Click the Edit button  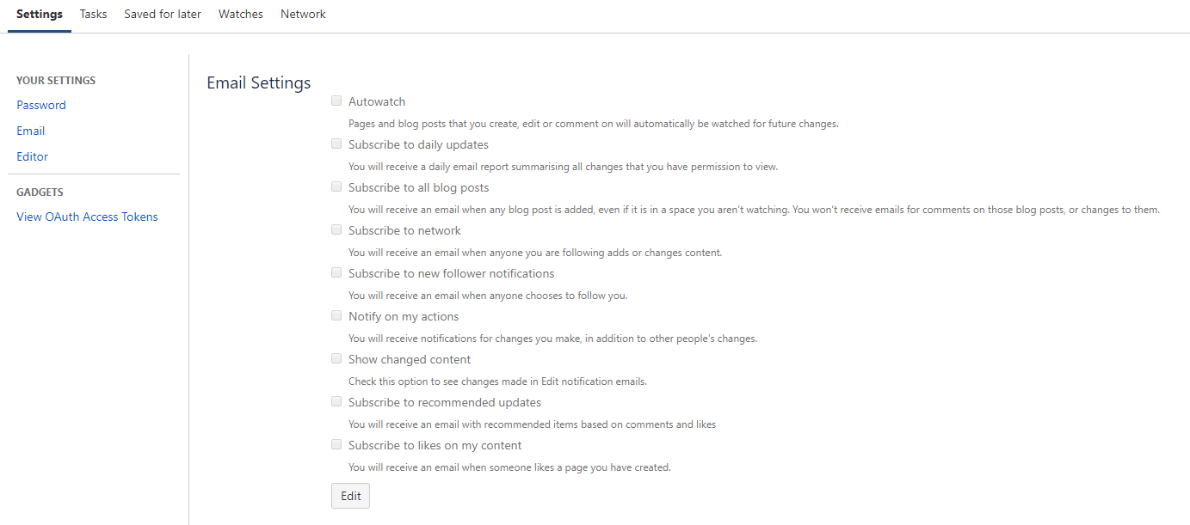[351, 496]
